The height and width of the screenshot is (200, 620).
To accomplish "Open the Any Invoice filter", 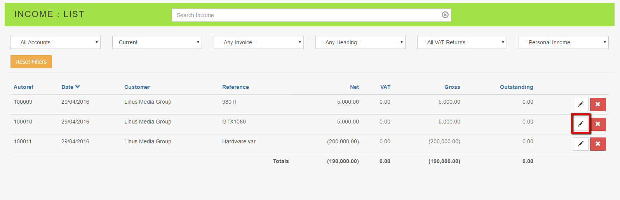I will click(x=258, y=42).
